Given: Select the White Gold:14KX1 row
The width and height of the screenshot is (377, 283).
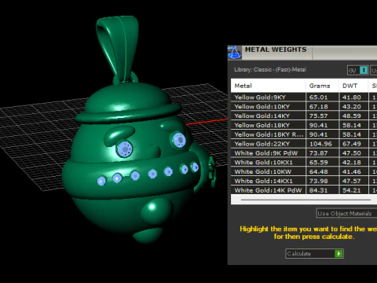Looking at the screenshot, I should point(304,181).
